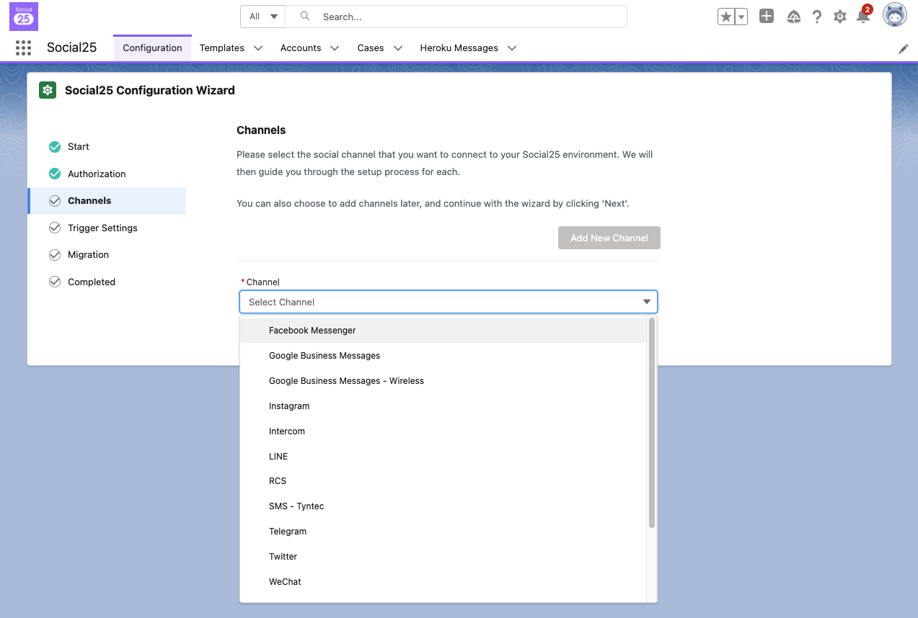Screen dimensions: 918x618
Task: Go to Trigger Settings wizard step
Action: (102, 228)
